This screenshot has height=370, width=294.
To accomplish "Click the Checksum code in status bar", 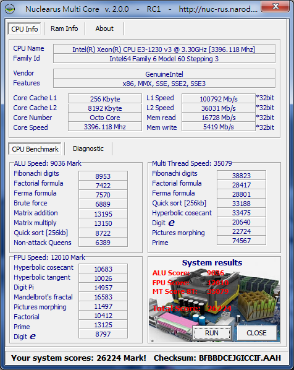I will [240, 358].
